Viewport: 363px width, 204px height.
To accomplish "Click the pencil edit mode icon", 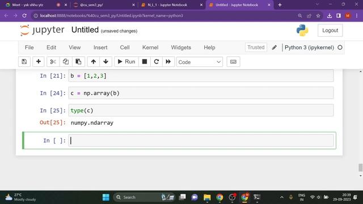I will click(275, 48).
